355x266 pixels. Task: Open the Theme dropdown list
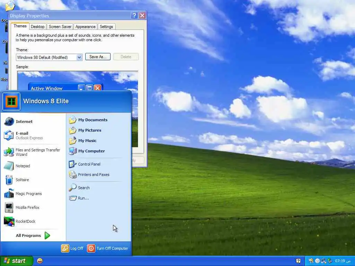click(x=79, y=57)
